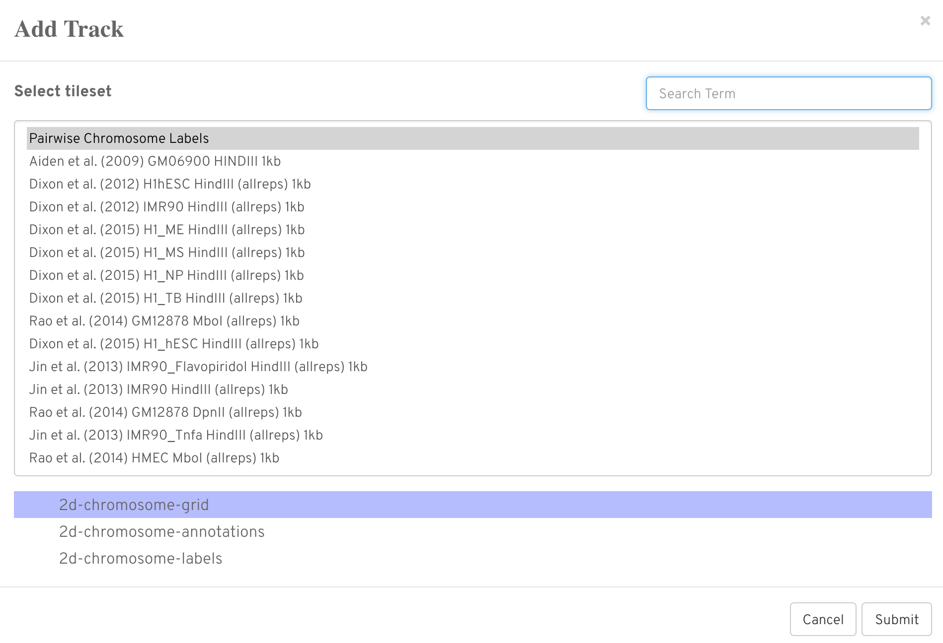Click inside the Search Term field
The width and height of the screenshot is (943, 643).
tap(788, 93)
